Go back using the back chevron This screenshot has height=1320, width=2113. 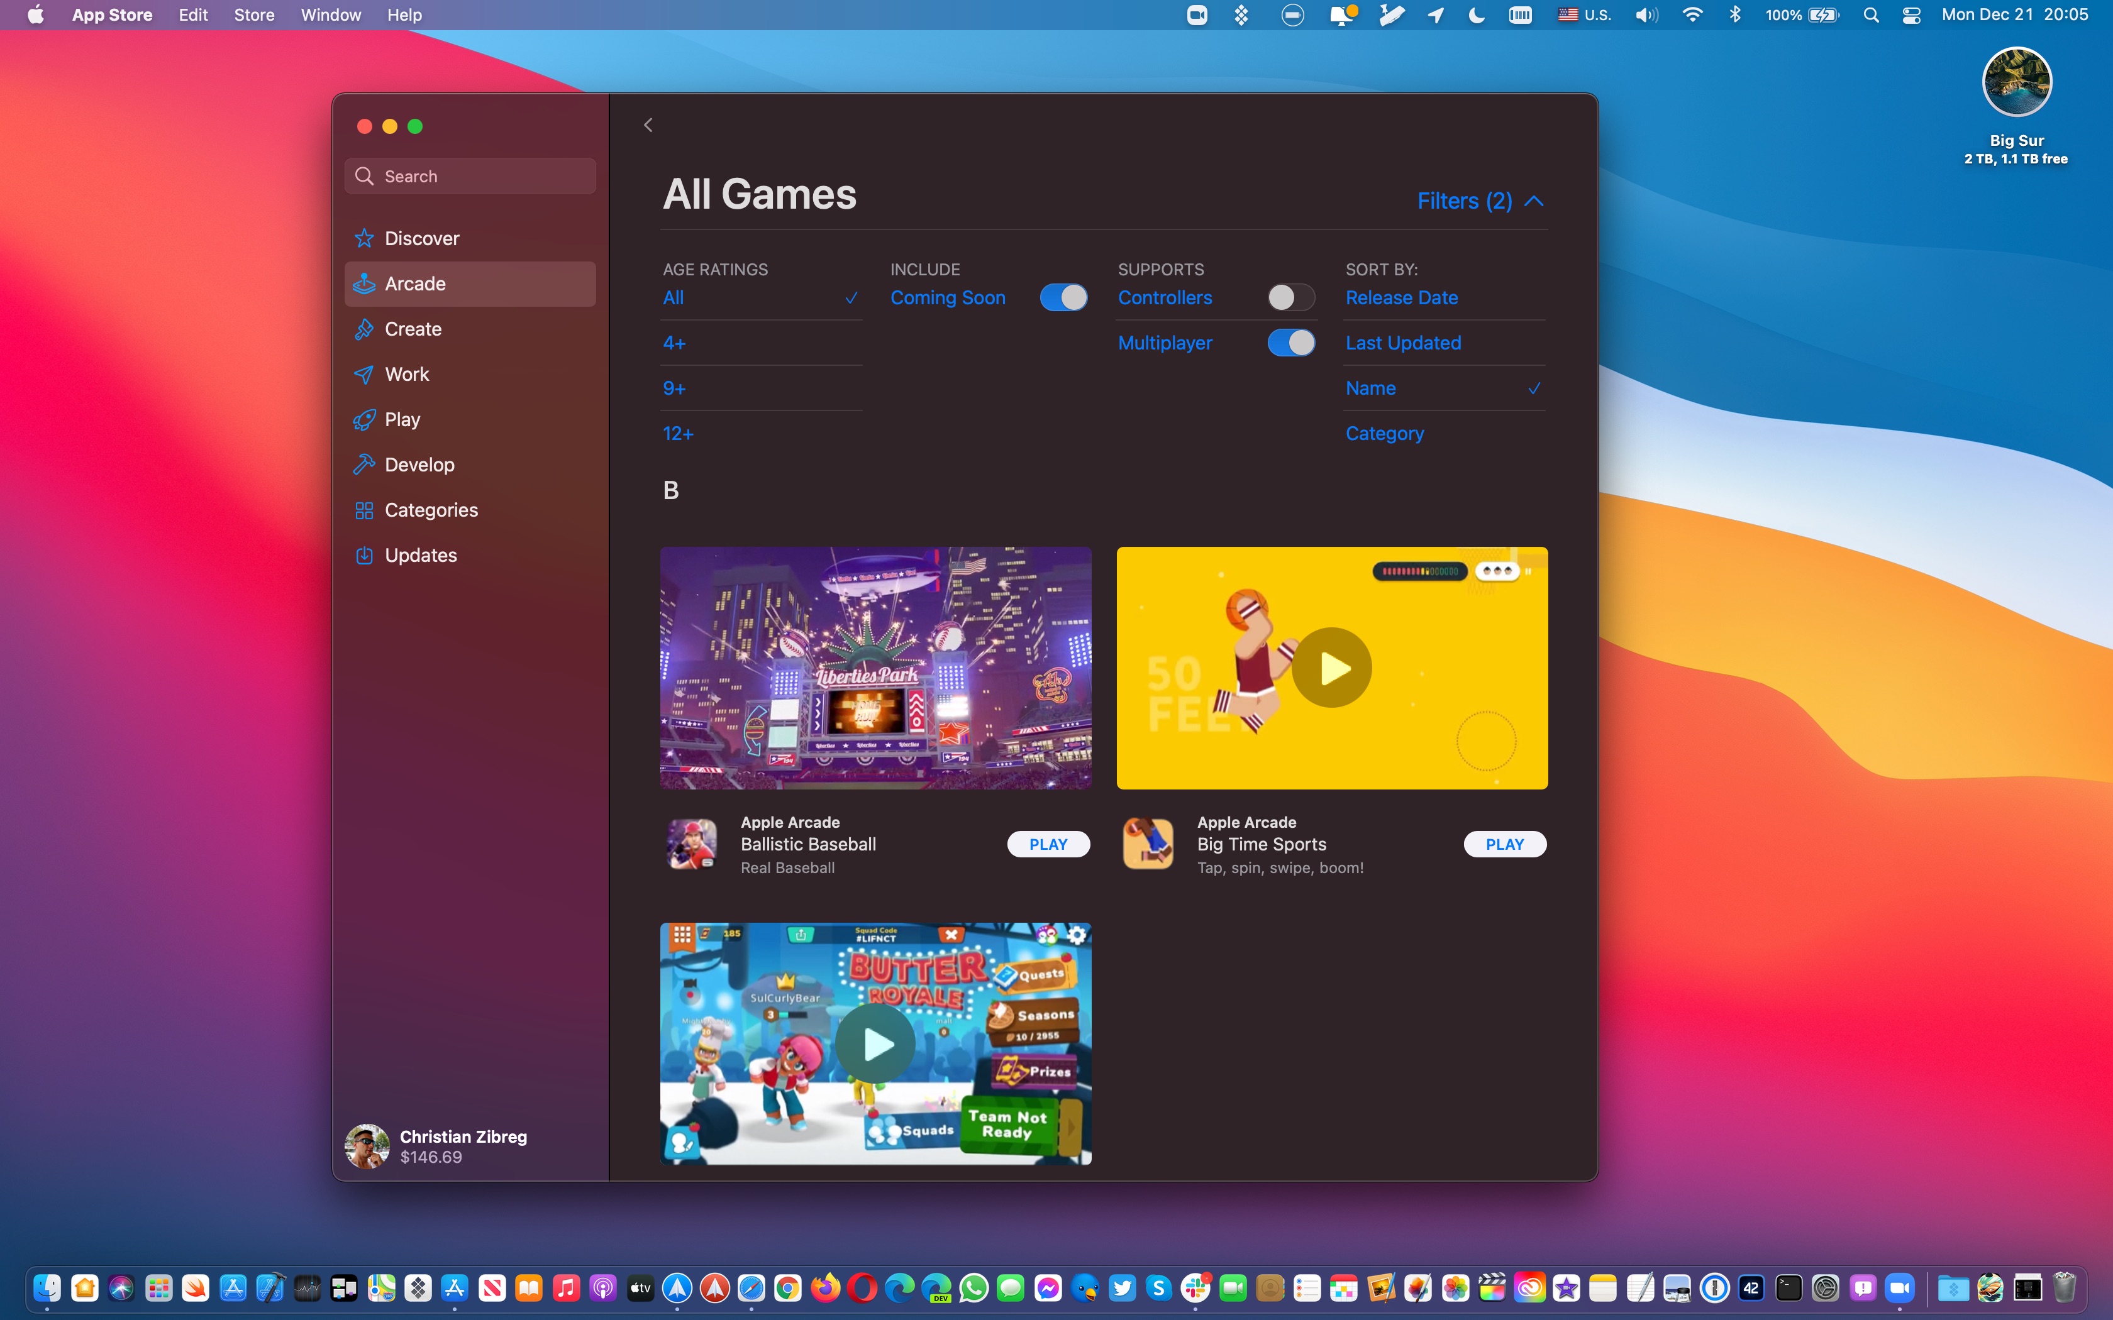(648, 125)
